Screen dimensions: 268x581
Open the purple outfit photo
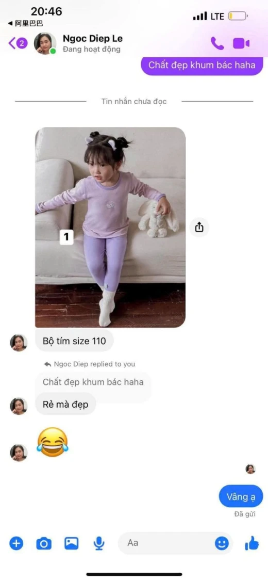pyautogui.click(x=110, y=227)
